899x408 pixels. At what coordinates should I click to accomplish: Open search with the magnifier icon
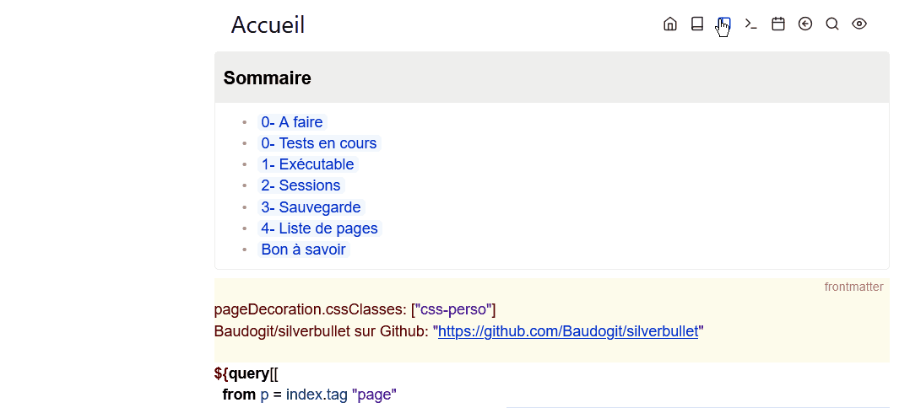(832, 24)
